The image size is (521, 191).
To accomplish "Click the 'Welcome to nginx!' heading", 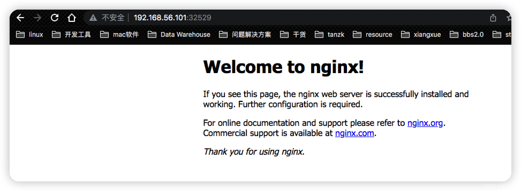I will (x=284, y=67).
